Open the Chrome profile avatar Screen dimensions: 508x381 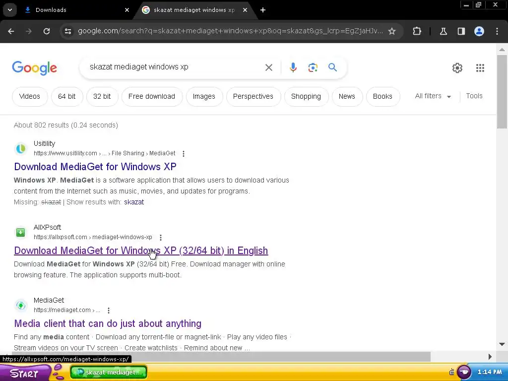click(x=479, y=31)
